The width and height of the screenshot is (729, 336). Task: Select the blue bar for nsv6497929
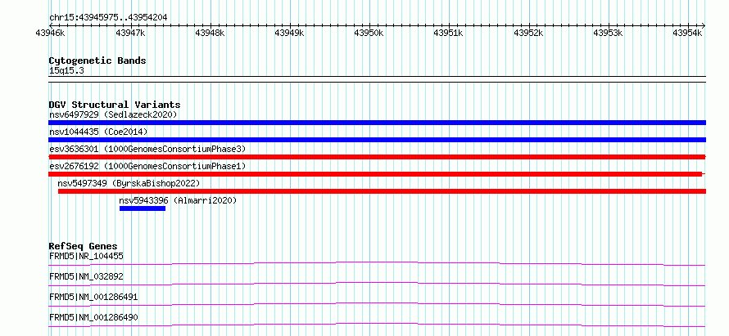point(377,123)
